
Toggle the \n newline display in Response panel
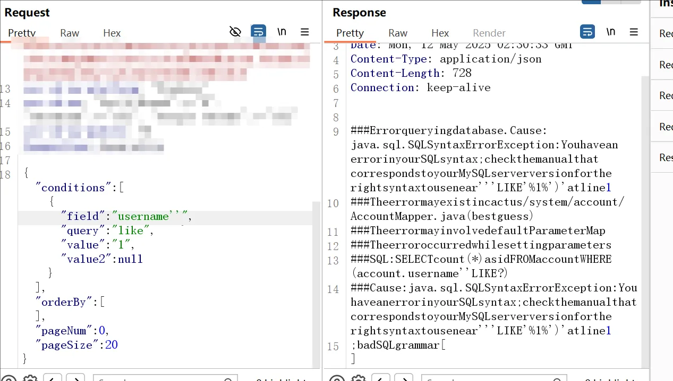(x=611, y=32)
